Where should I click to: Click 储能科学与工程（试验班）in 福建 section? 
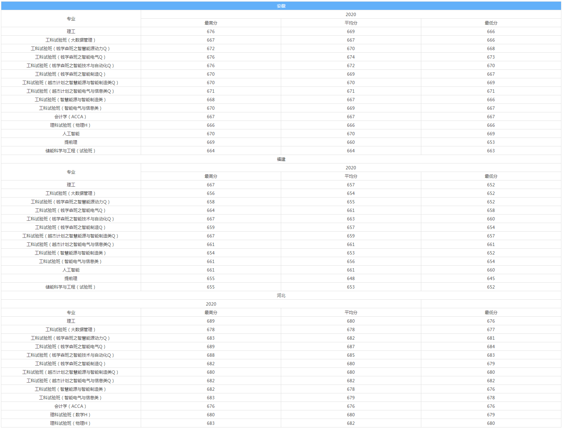tap(70, 287)
